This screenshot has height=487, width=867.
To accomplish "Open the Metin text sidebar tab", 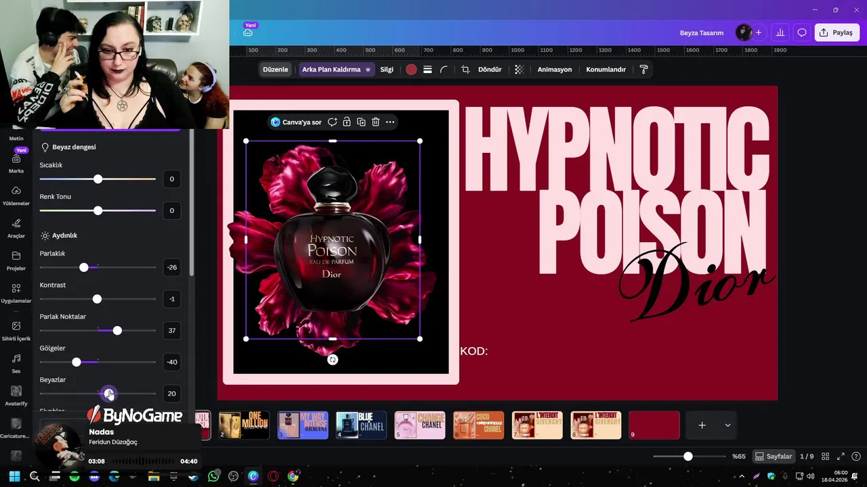I will (16, 139).
